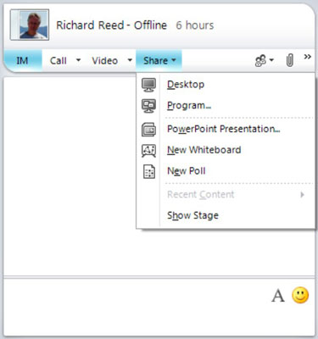Click the paperclip attachment icon
Viewport: 318px width, 339px height.
[289, 60]
